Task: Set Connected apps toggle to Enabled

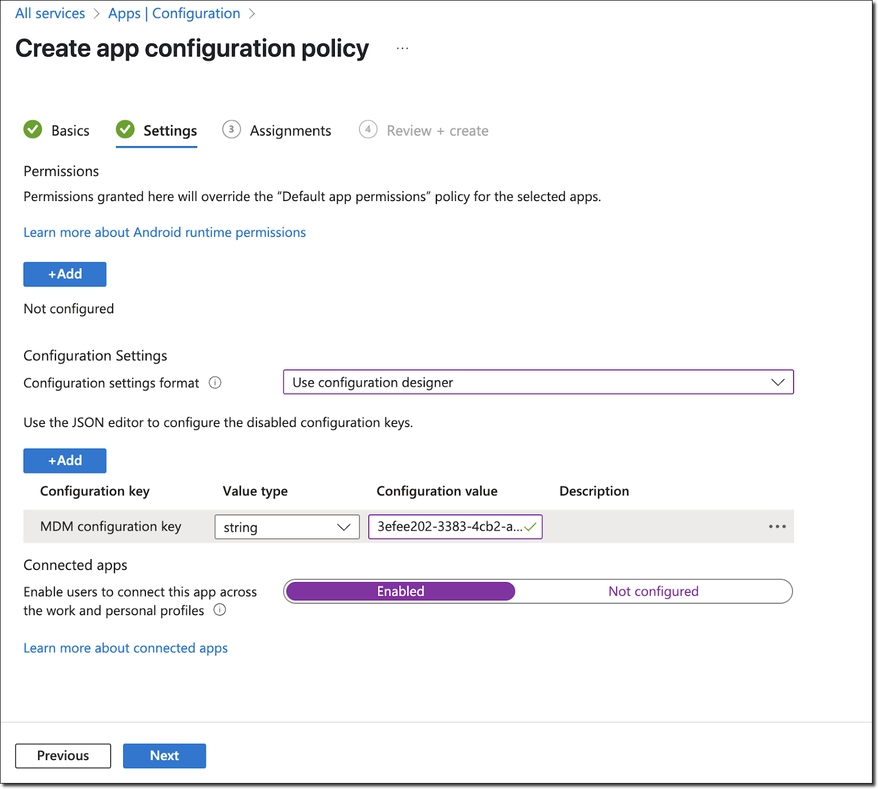Action: click(400, 591)
